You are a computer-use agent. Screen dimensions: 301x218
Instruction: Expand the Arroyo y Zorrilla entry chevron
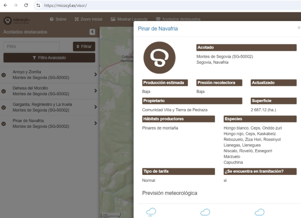click(95, 75)
